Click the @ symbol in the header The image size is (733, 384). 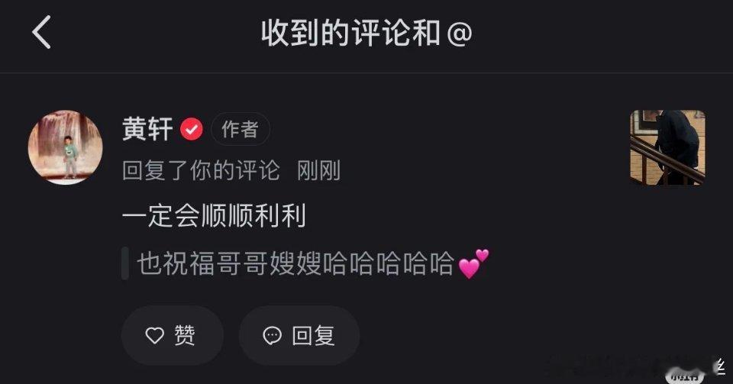point(460,34)
